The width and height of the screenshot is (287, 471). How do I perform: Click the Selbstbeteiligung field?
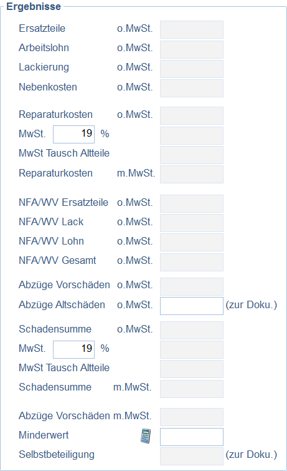pyautogui.click(x=192, y=456)
